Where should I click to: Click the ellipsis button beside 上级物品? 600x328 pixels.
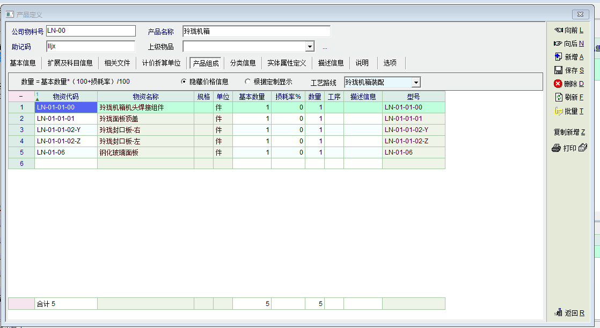(x=325, y=47)
